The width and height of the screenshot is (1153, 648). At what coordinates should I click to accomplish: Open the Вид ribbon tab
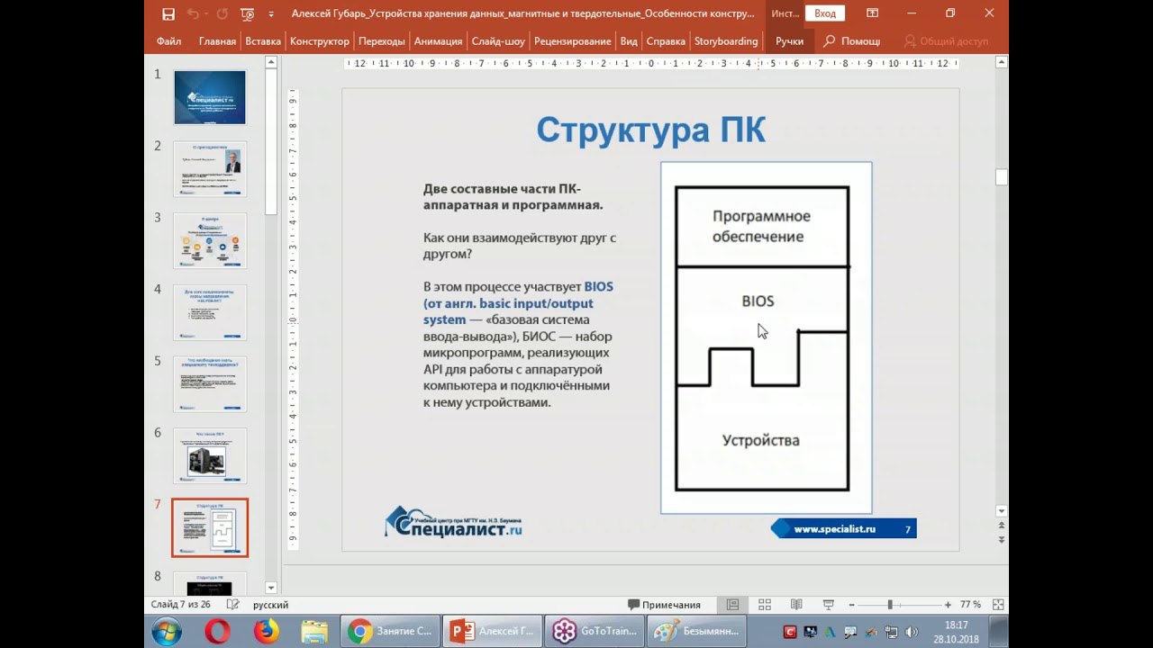pyautogui.click(x=629, y=41)
